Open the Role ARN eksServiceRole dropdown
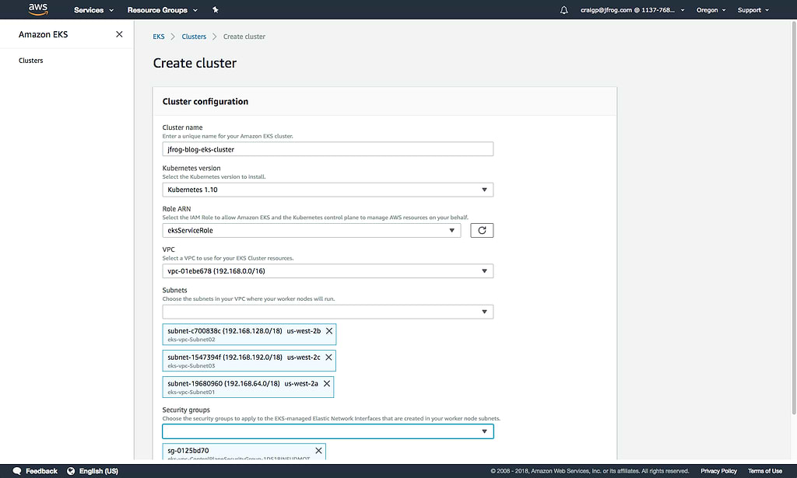The height and width of the screenshot is (478, 797). [x=311, y=230]
